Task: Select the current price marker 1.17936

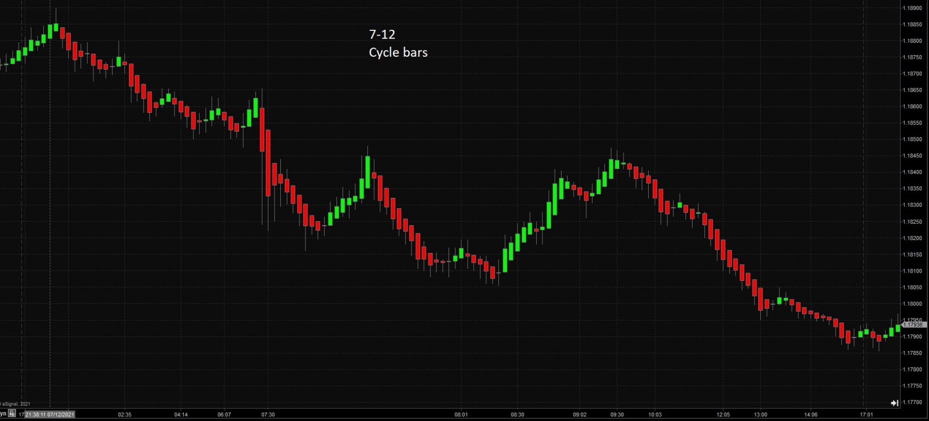Action: [x=914, y=325]
